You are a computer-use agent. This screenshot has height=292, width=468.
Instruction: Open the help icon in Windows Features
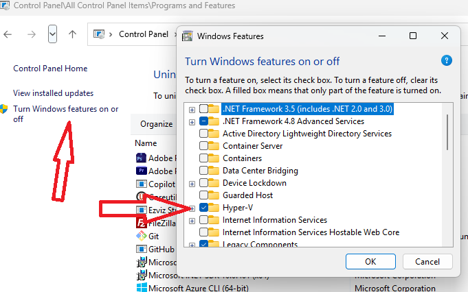446,61
